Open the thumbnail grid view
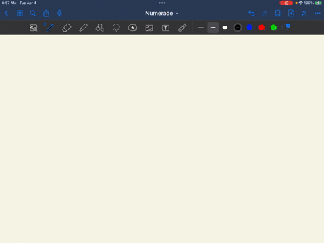Viewport: 324px width, 243px height. (x=20, y=13)
